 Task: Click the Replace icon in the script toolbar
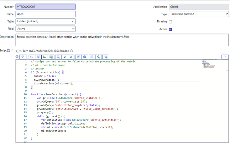click(45, 57)
